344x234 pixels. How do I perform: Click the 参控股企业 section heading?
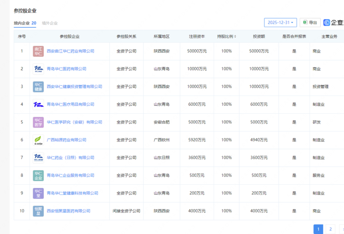coord(25,11)
